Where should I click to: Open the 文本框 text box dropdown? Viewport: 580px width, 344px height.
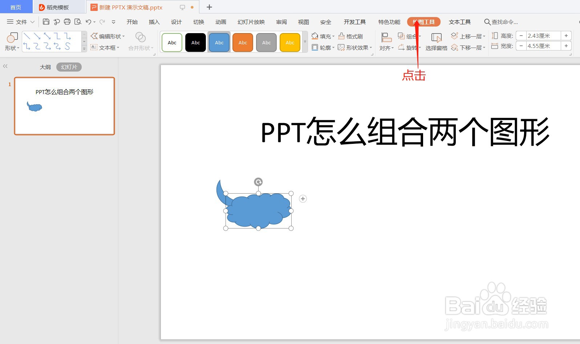(x=105, y=48)
